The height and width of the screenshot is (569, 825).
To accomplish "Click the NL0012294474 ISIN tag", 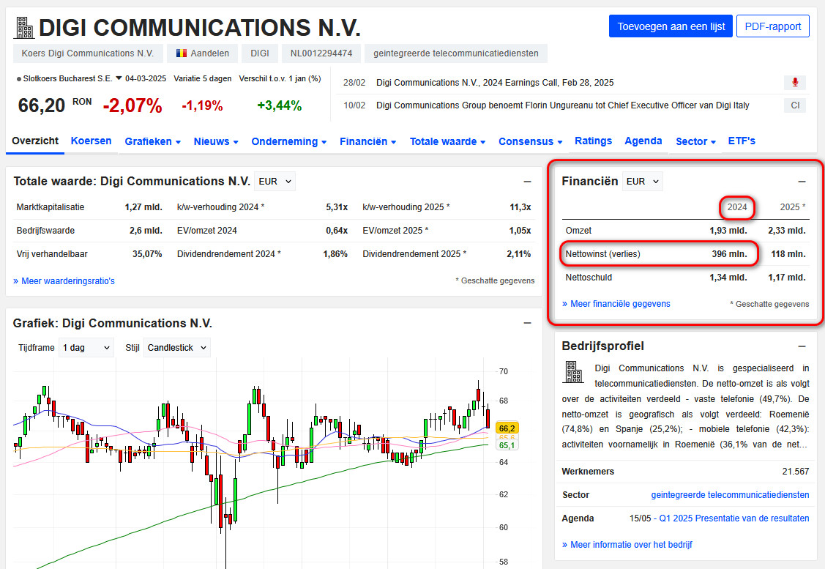I will tap(321, 53).
